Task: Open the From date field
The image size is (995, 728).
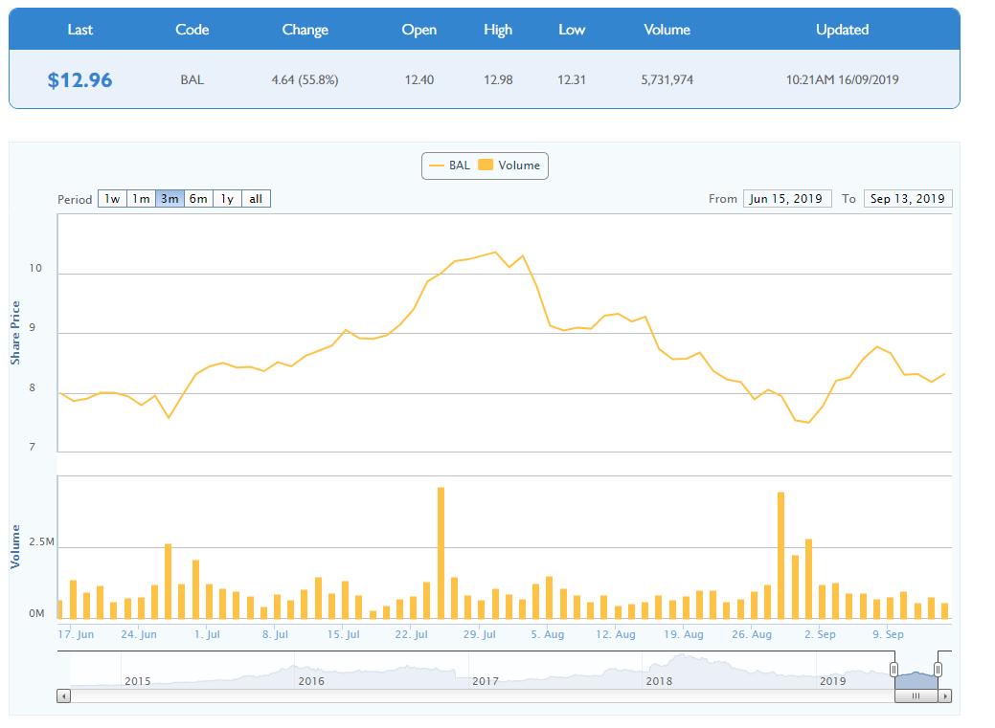Action: (x=786, y=199)
